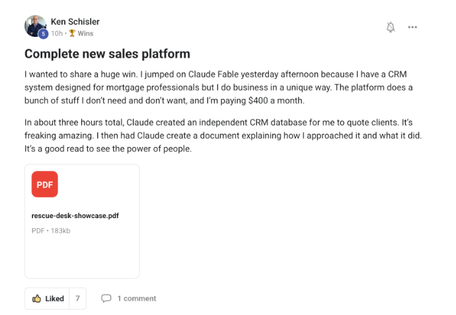The width and height of the screenshot is (456, 315).
Task: Mute notifications with the bell icon
Action: (391, 27)
